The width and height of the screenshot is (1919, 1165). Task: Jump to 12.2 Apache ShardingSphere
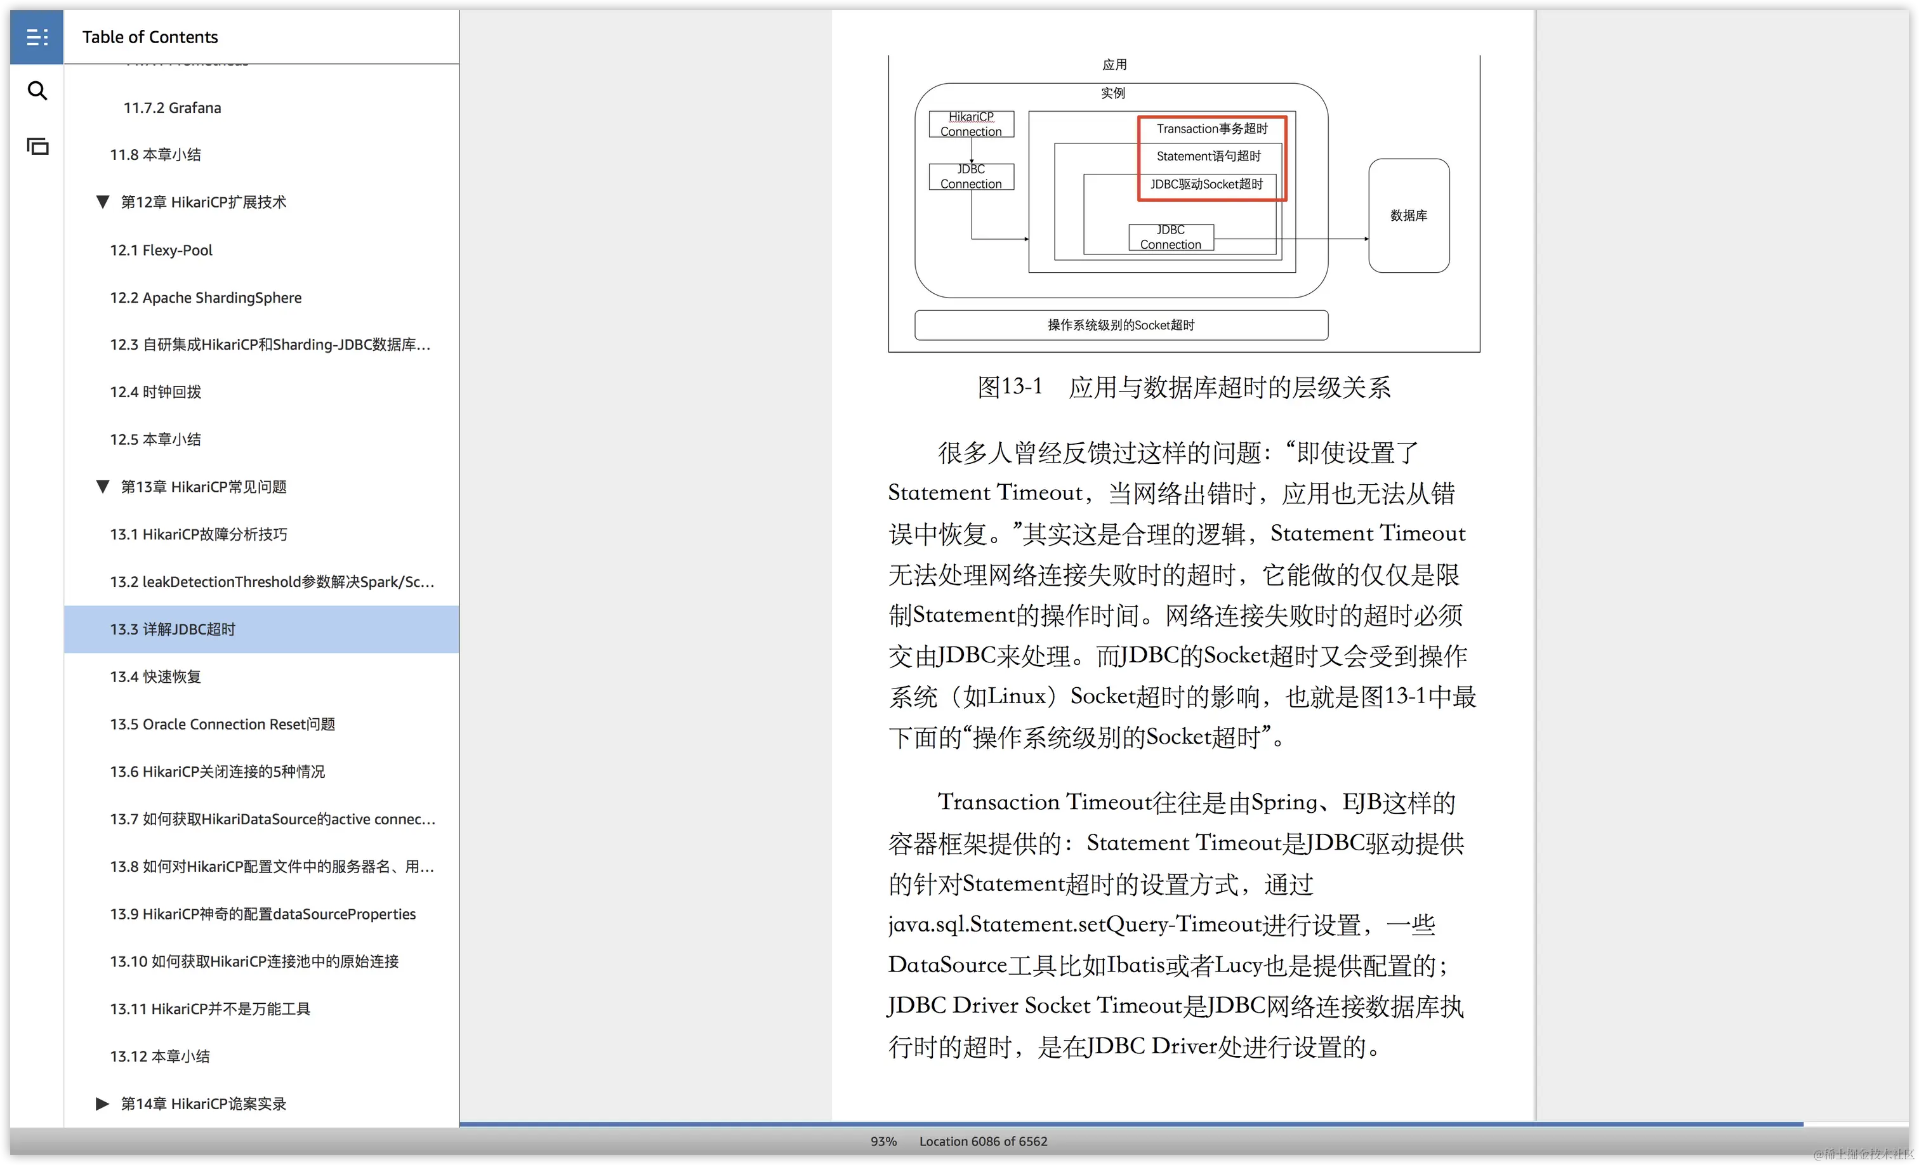pyautogui.click(x=206, y=298)
